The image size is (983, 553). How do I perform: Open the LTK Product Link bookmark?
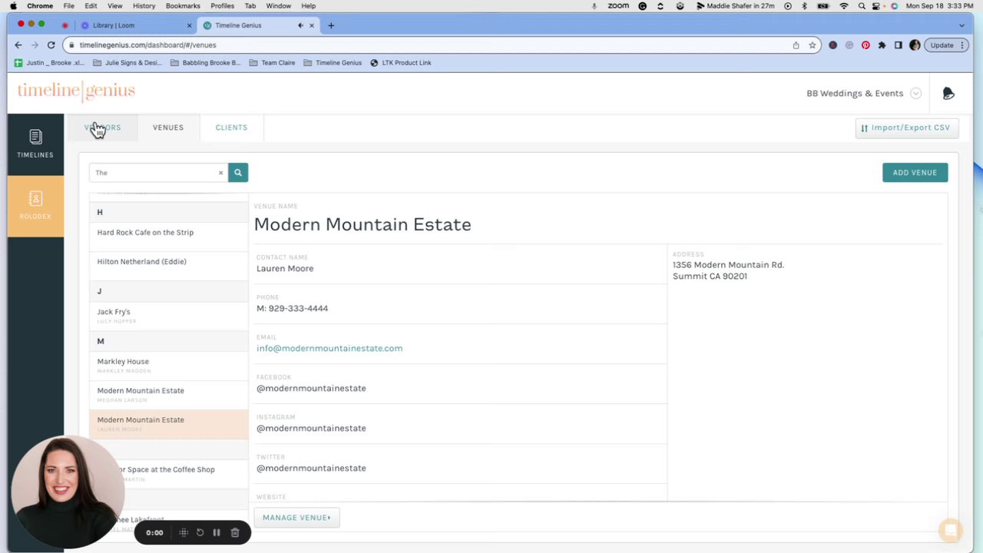coord(401,63)
